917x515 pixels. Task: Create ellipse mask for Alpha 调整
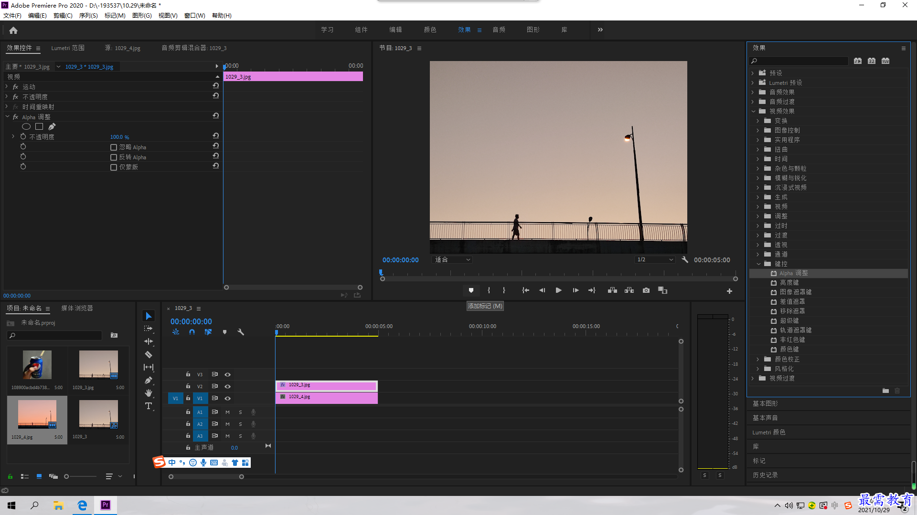[26, 126]
